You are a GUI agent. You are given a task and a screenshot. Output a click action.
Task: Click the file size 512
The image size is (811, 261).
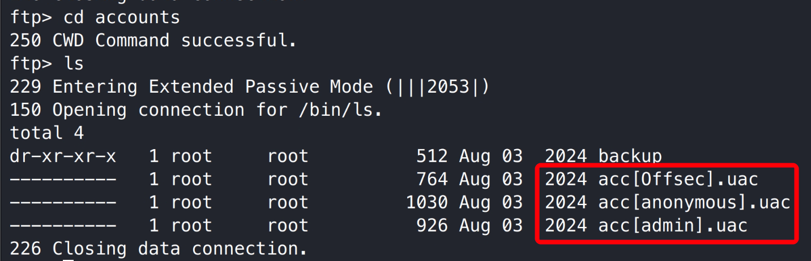tap(431, 156)
